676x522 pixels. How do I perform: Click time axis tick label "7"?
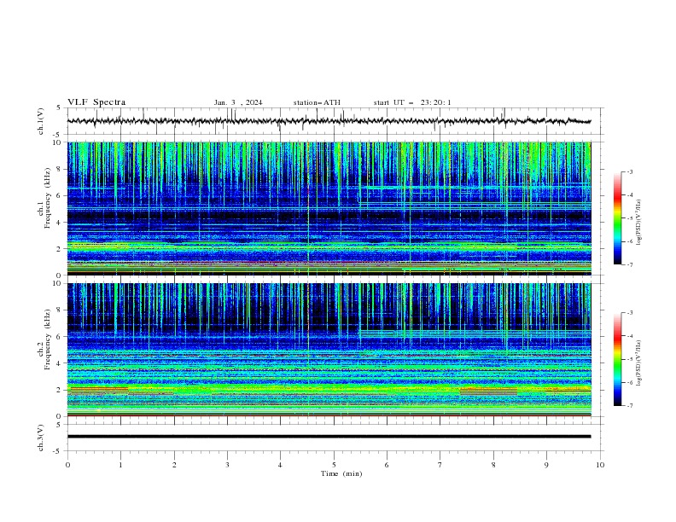[440, 465]
